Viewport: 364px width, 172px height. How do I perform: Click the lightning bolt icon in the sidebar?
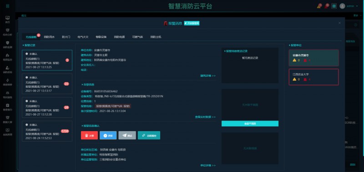7,81
